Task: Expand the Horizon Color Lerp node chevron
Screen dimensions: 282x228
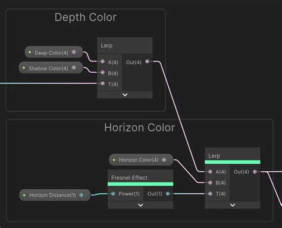Action: [233, 205]
